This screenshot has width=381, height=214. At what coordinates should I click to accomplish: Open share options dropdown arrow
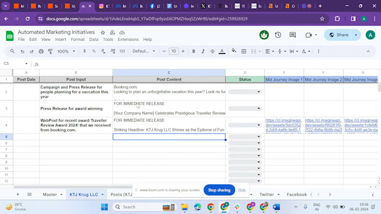356,35
